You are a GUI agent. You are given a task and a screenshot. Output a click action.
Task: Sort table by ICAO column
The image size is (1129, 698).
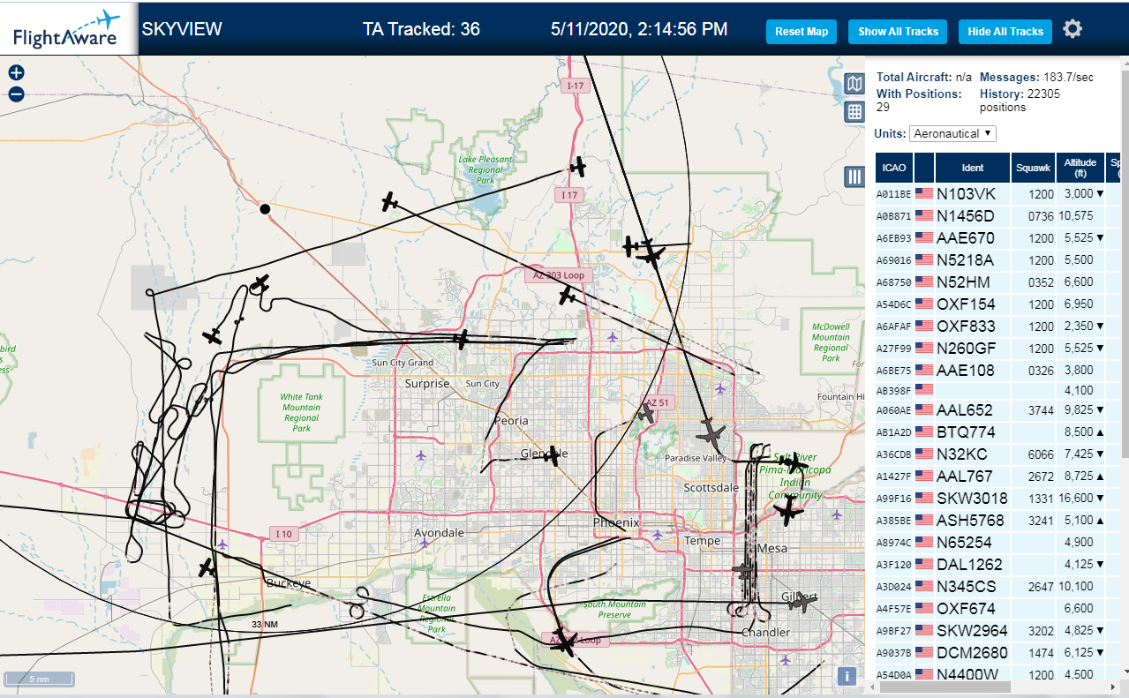(894, 168)
